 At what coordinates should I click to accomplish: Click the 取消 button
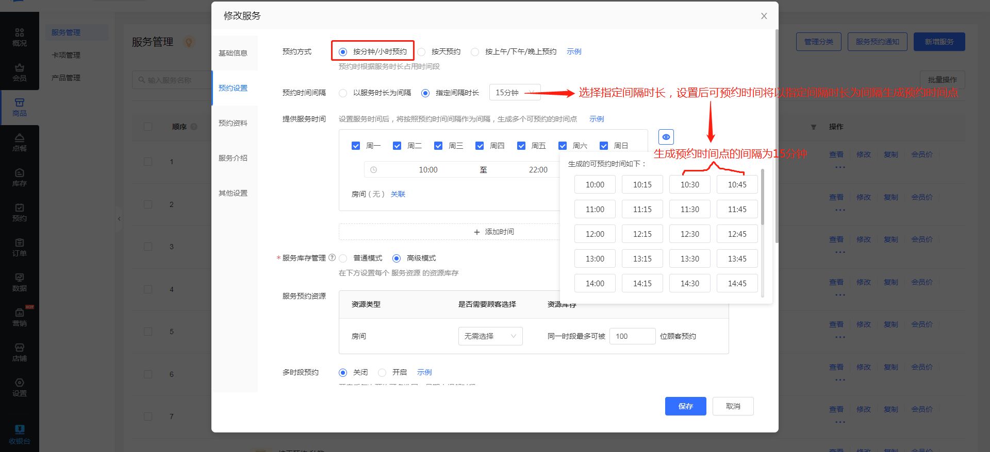733,406
